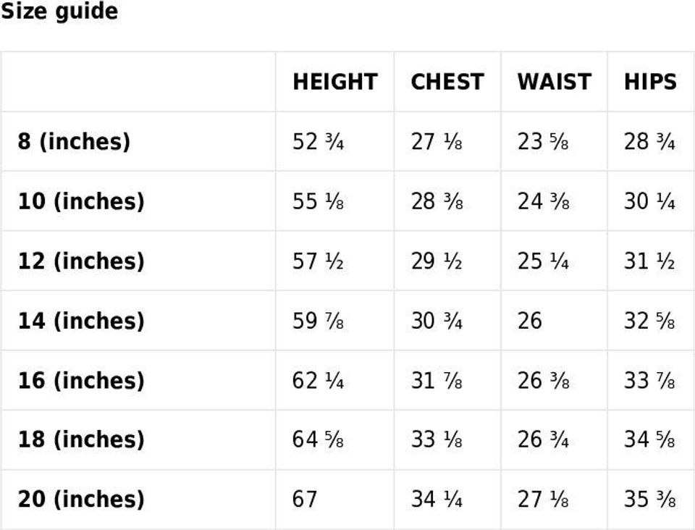This screenshot has width=695, height=530.
Task: Select the 20 (inches) row label
Action: click(81, 500)
